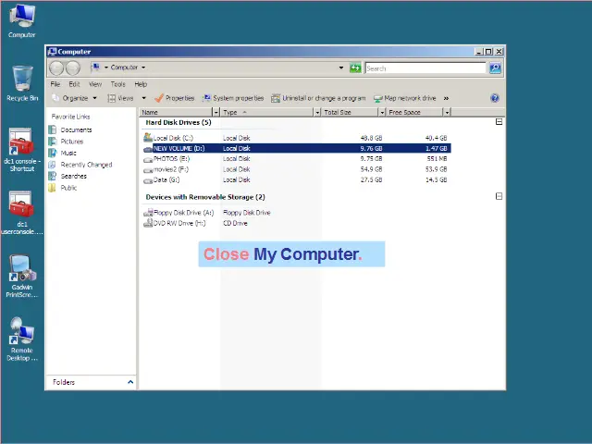Open Music in Favorite Links

click(x=63, y=153)
